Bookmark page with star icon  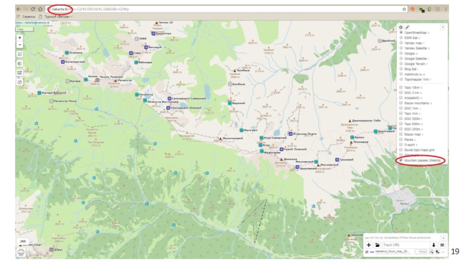(404, 9)
